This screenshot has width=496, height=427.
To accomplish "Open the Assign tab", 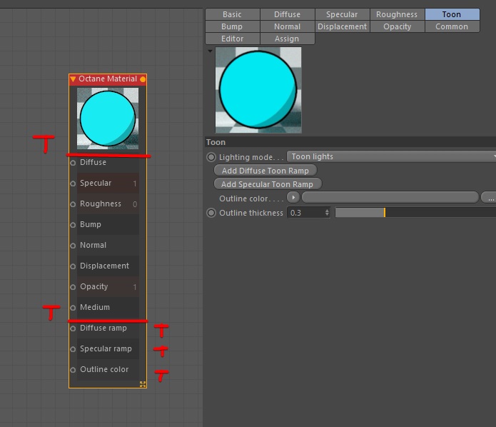I will [x=287, y=39].
